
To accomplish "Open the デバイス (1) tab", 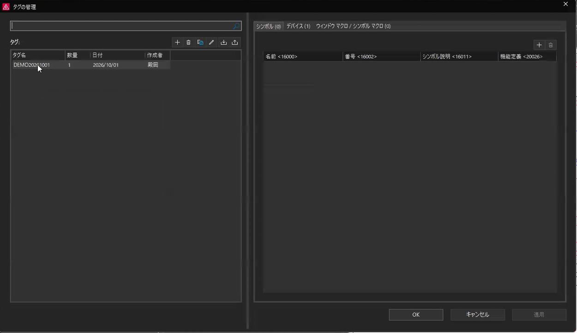I will click(298, 26).
